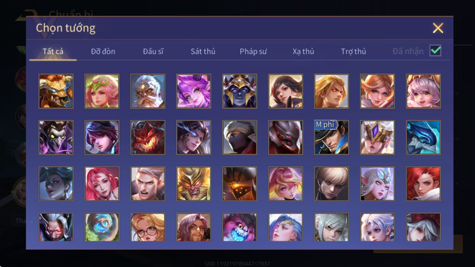Viewport: 475px width, 267px height.
Task: Switch to the 'Xạ thủ' tab
Action: 303,51
